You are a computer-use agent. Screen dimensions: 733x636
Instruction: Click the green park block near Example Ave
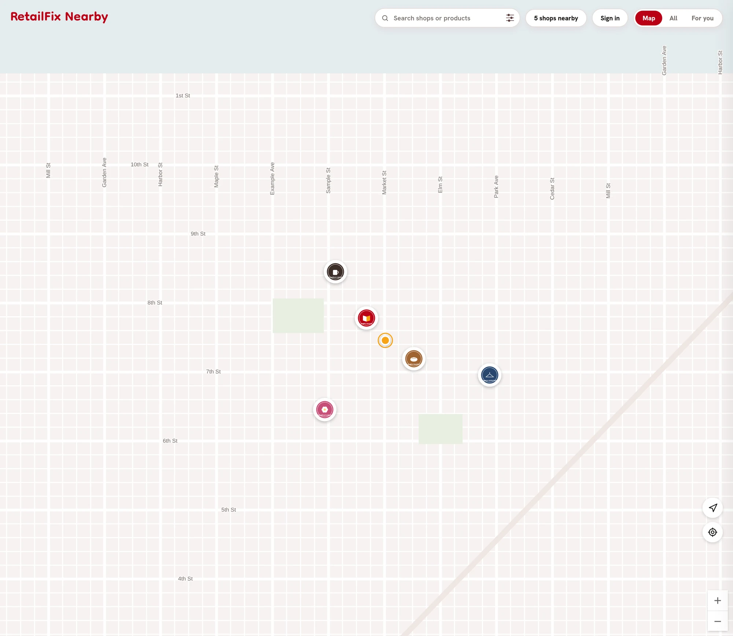pyautogui.click(x=298, y=316)
